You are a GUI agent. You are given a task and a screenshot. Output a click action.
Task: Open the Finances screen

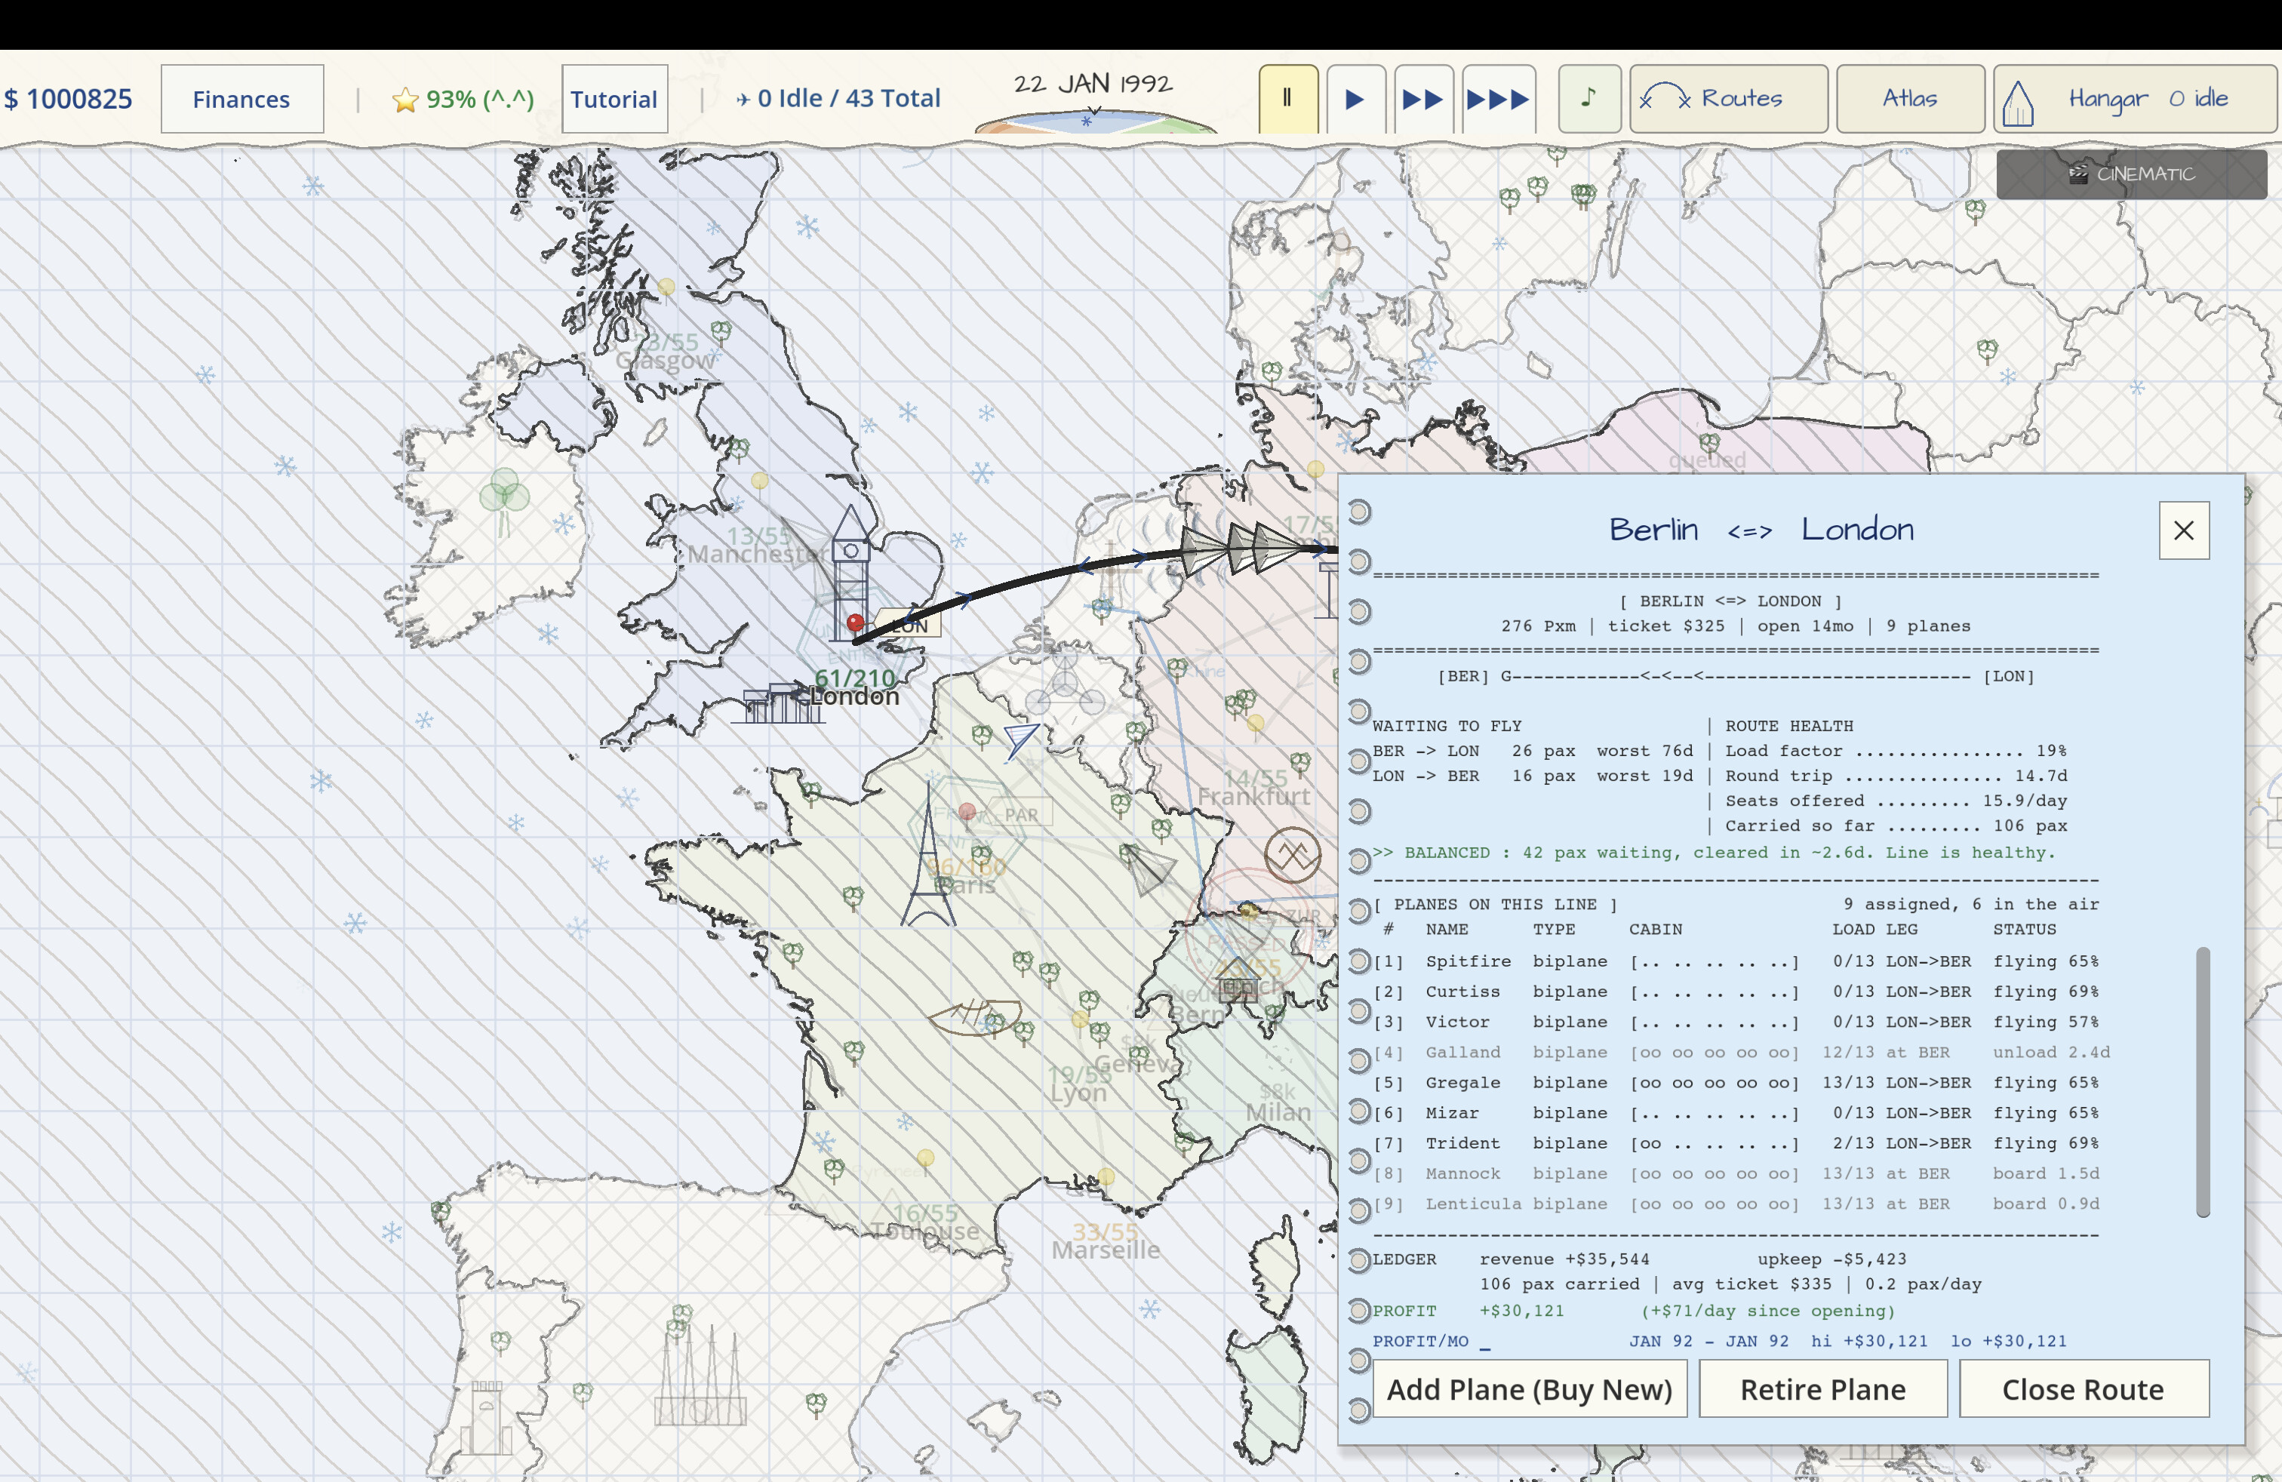tap(241, 99)
